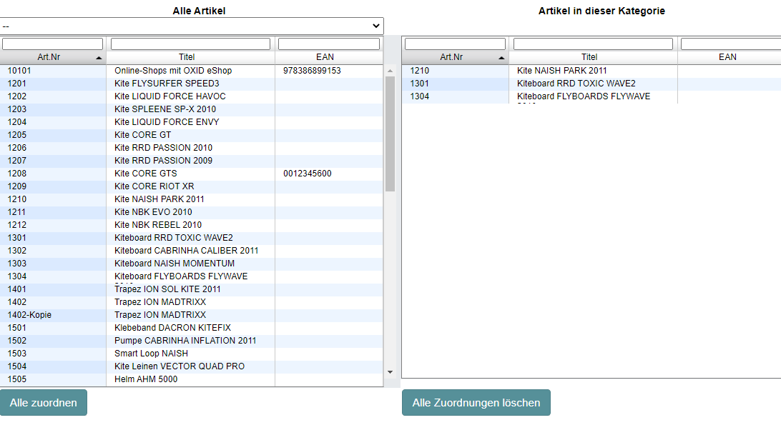Select Kite CORE RIOT XR row

[x=191, y=186]
